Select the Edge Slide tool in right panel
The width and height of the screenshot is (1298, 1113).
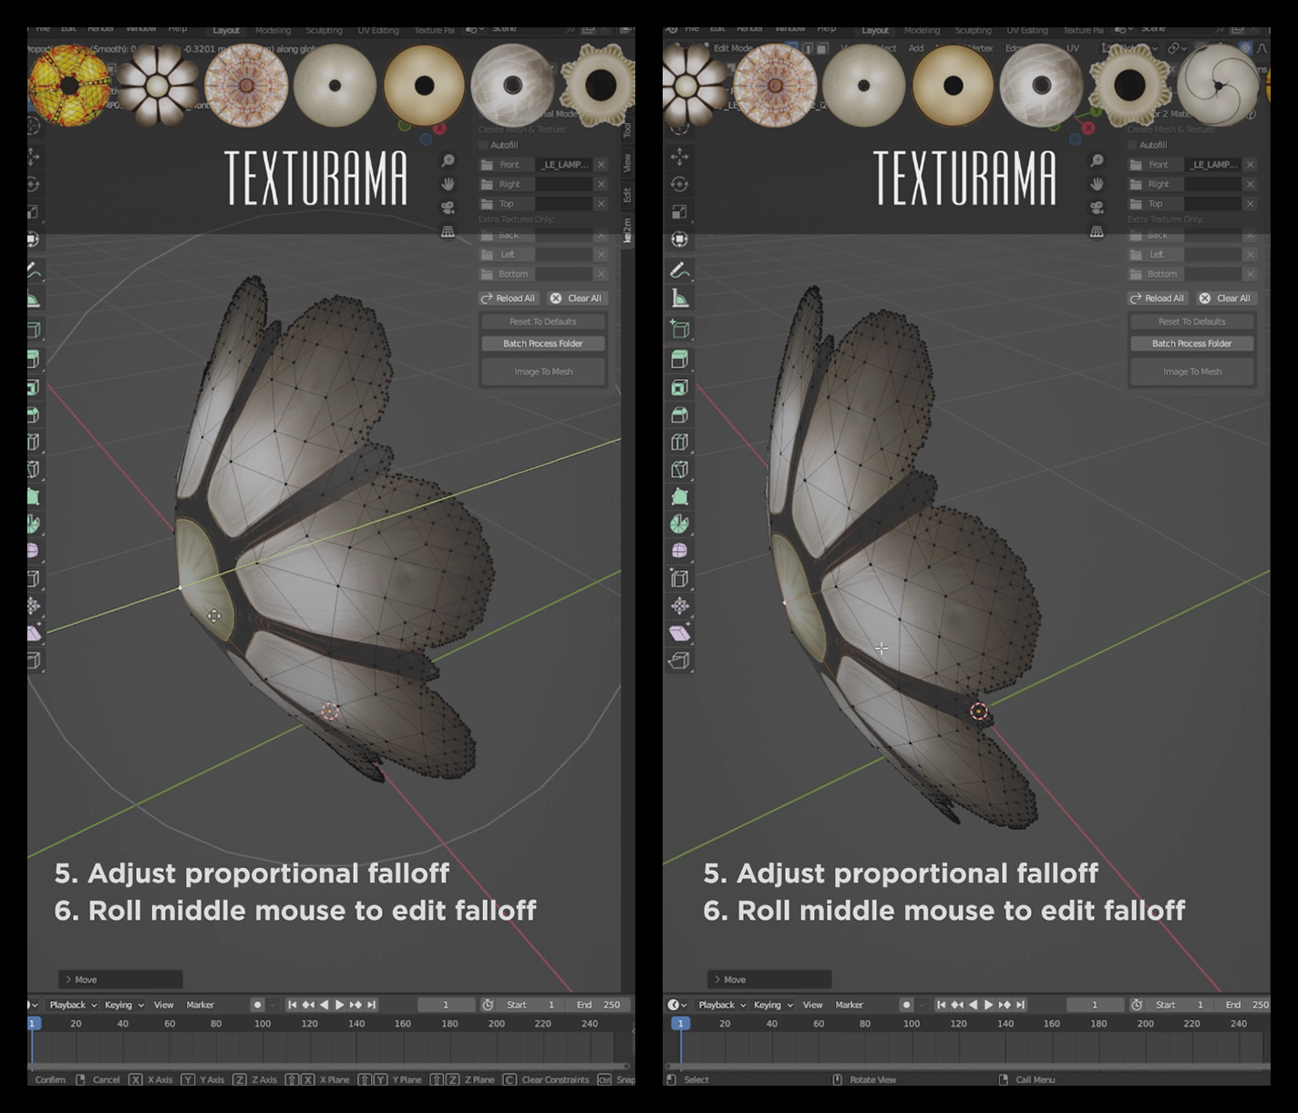point(679,578)
